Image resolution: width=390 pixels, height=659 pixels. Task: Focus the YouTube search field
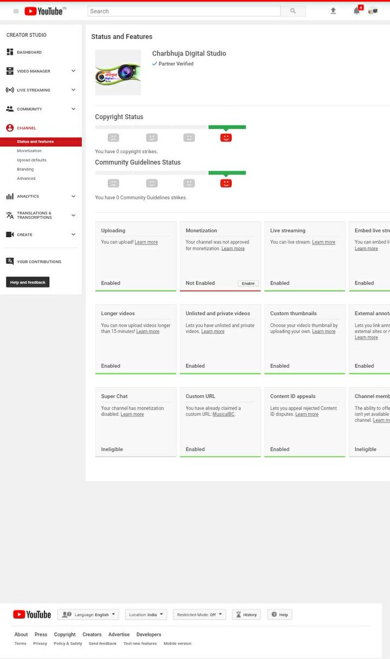coord(184,11)
